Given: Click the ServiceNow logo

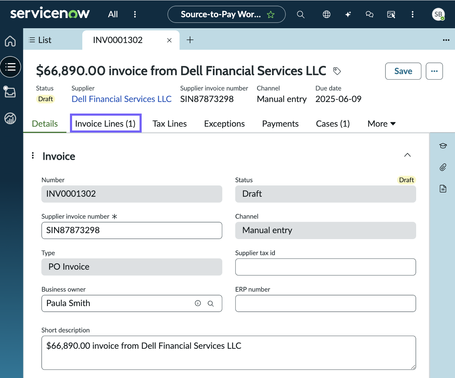Looking at the screenshot, I should 50,14.
